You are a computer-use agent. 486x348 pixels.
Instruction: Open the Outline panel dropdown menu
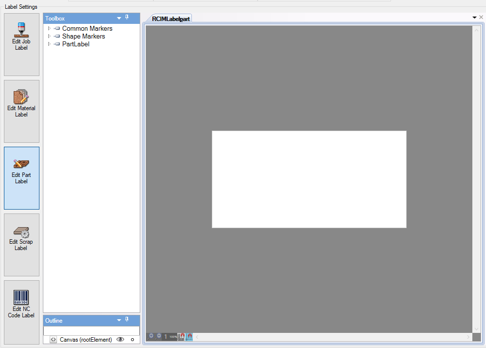click(x=119, y=321)
